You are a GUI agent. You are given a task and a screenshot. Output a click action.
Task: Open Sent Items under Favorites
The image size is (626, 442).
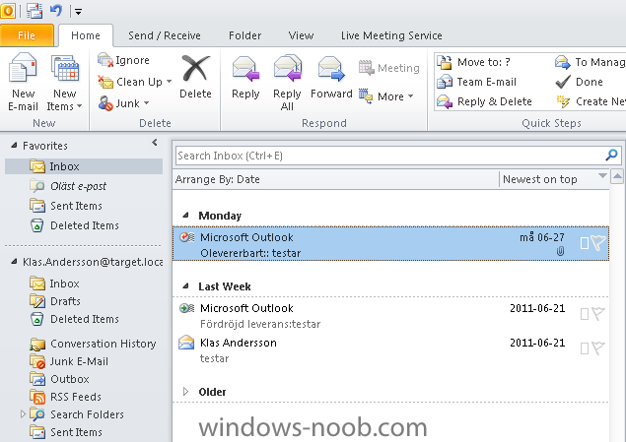coord(66,206)
